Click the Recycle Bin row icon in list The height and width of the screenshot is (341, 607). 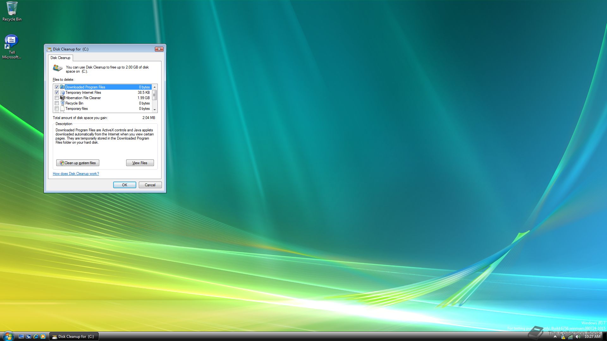coord(62,103)
